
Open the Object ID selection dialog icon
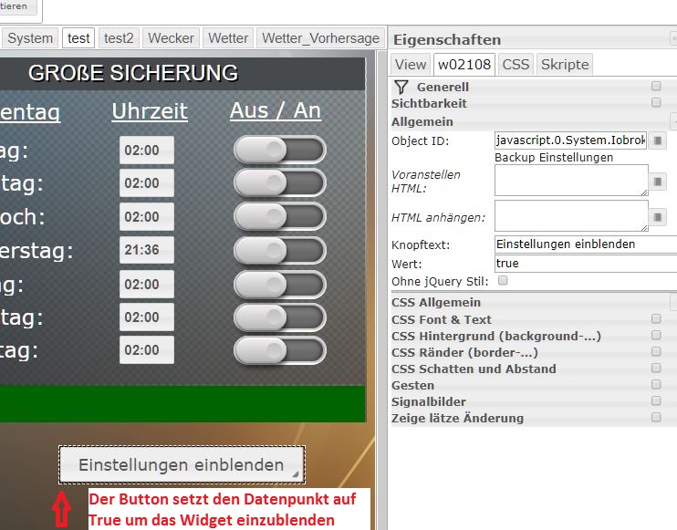657,140
